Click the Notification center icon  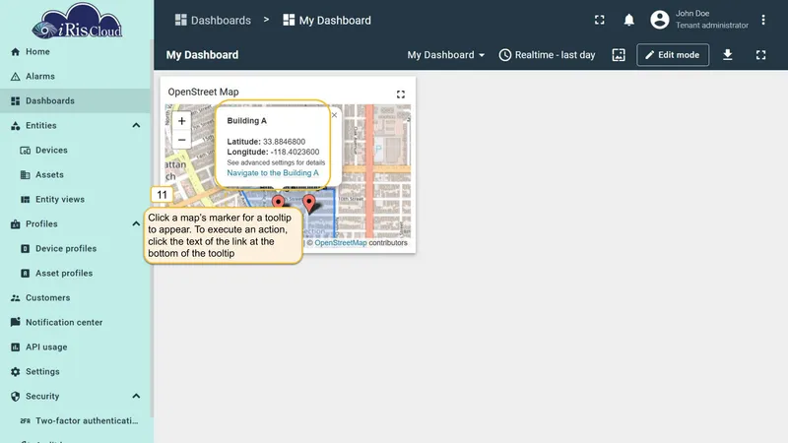coord(16,322)
